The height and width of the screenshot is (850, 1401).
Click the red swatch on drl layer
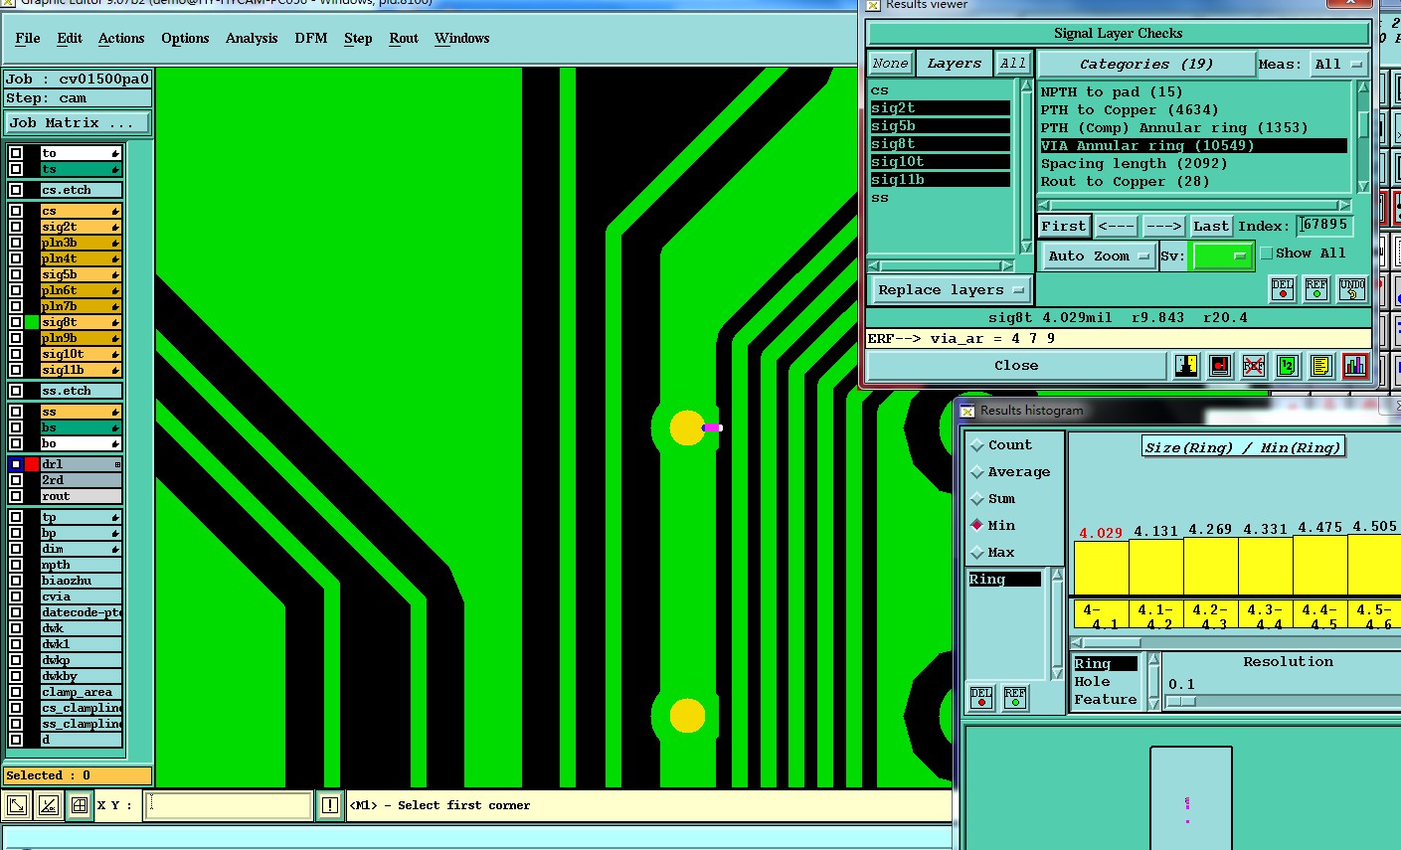point(32,464)
